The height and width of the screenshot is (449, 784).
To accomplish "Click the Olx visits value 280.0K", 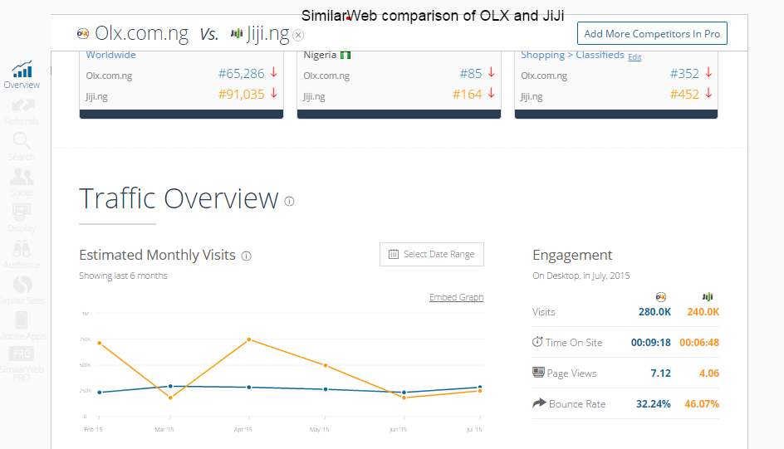I will [x=654, y=312].
